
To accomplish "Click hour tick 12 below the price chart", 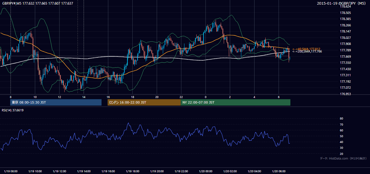I will click(x=59, y=97).
